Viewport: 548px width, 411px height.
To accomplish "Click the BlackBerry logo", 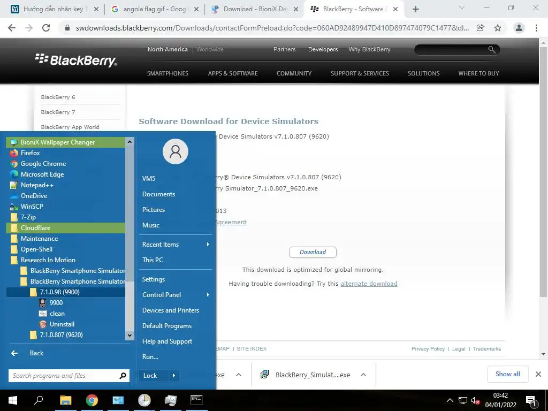I will tap(76, 60).
